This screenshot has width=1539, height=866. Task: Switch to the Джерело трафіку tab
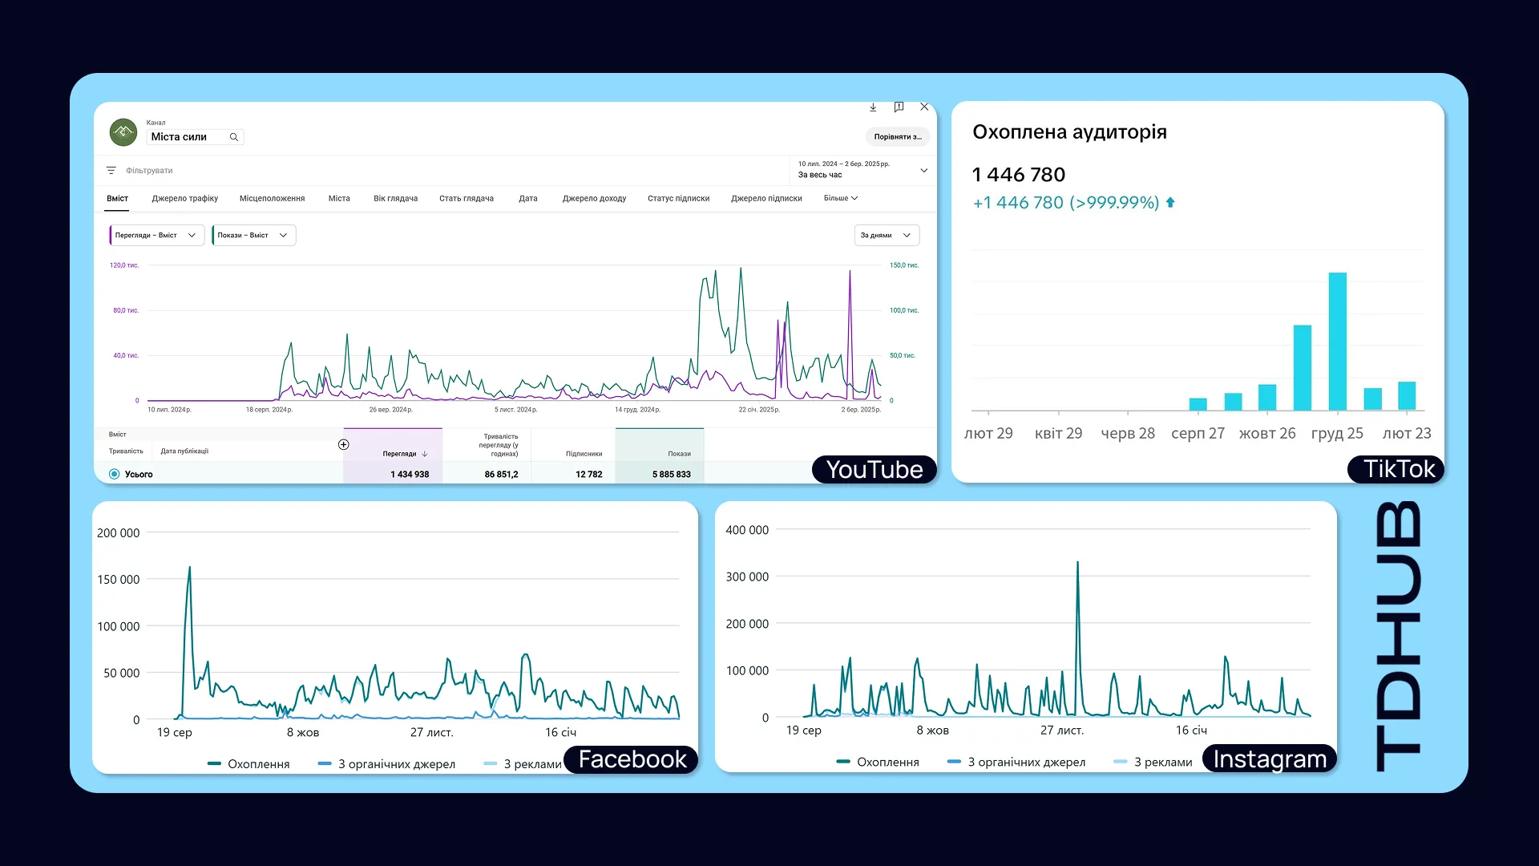185,198
